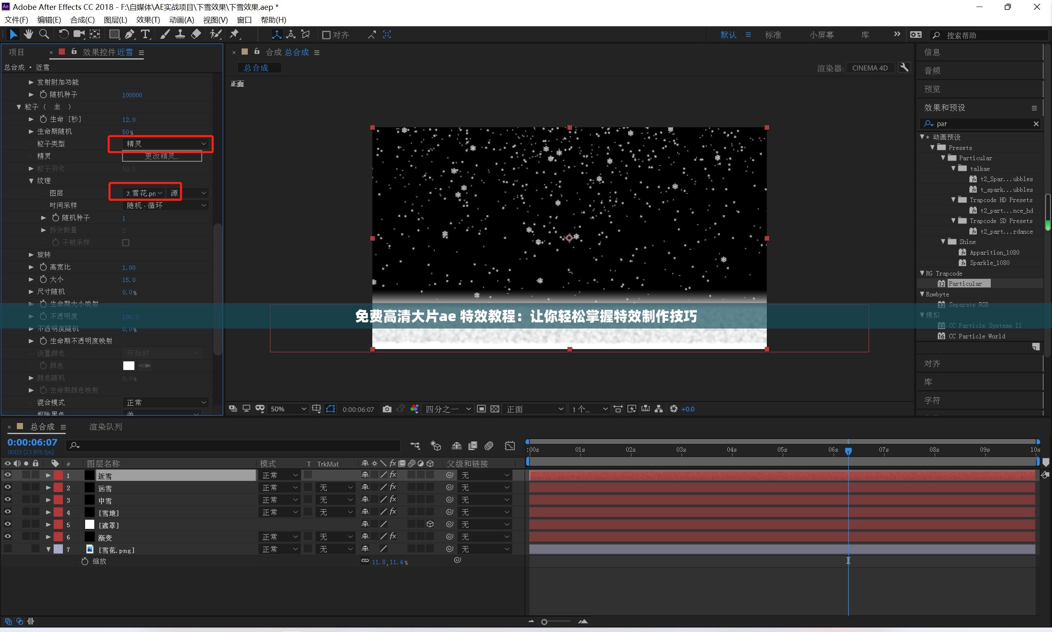Open the 字符 panel

click(932, 400)
